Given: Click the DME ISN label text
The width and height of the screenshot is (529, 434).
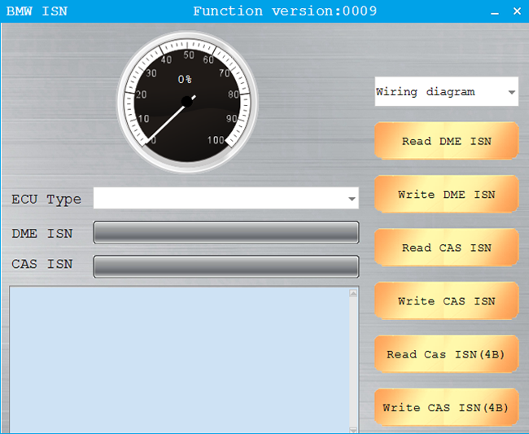Looking at the screenshot, I should (x=42, y=233).
